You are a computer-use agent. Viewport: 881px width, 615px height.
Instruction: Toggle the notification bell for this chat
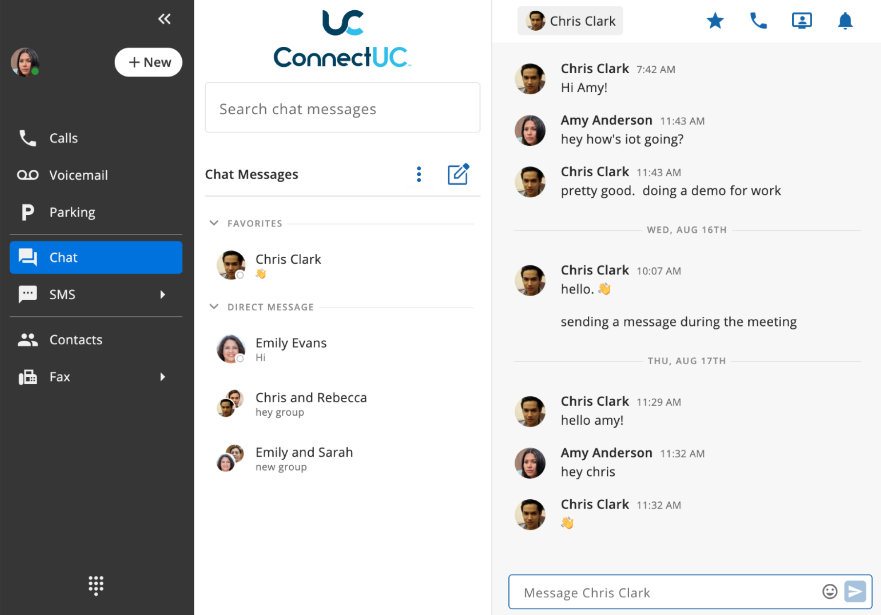[845, 21]
